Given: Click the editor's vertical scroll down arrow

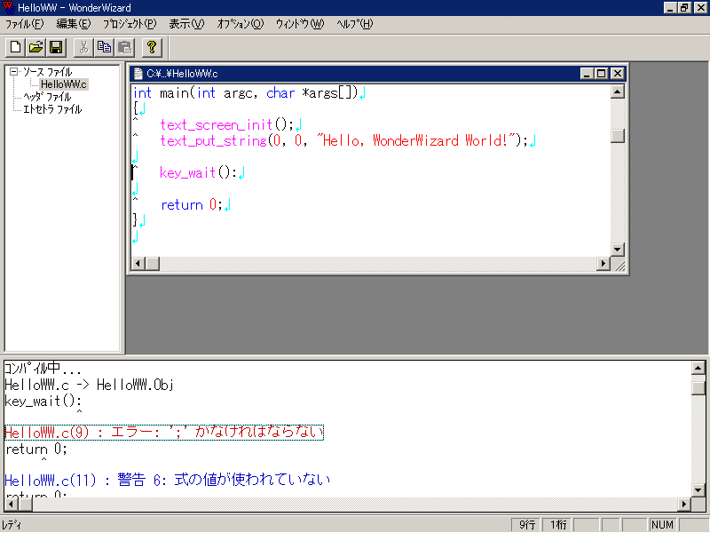Looking at the screenshot, I should 617,250.
